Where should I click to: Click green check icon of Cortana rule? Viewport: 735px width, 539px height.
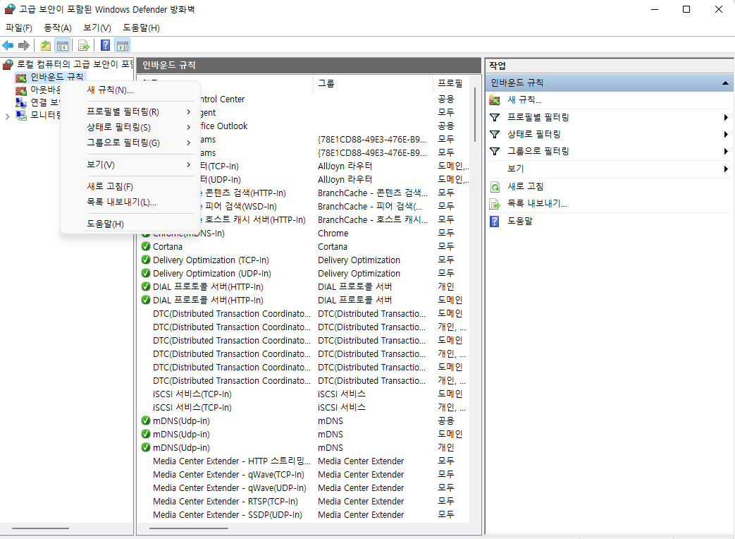[146, 246]
